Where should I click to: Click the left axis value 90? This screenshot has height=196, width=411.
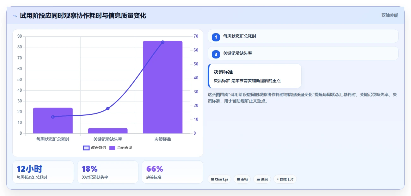point(20,36)
